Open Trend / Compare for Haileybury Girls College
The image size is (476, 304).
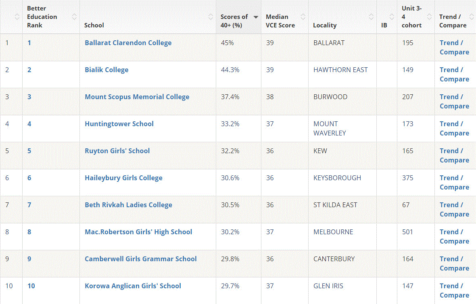coord(454,182)
